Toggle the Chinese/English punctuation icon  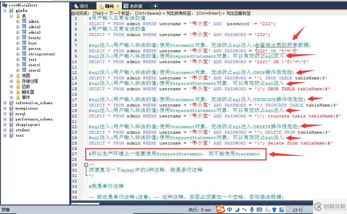(244, 209)
